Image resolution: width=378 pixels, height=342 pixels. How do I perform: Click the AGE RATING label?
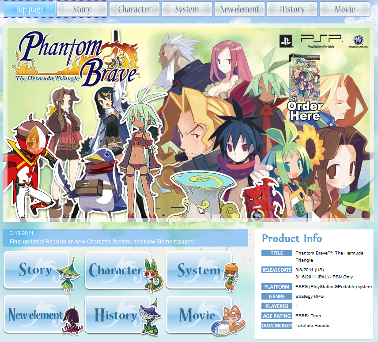coord(277,316)
